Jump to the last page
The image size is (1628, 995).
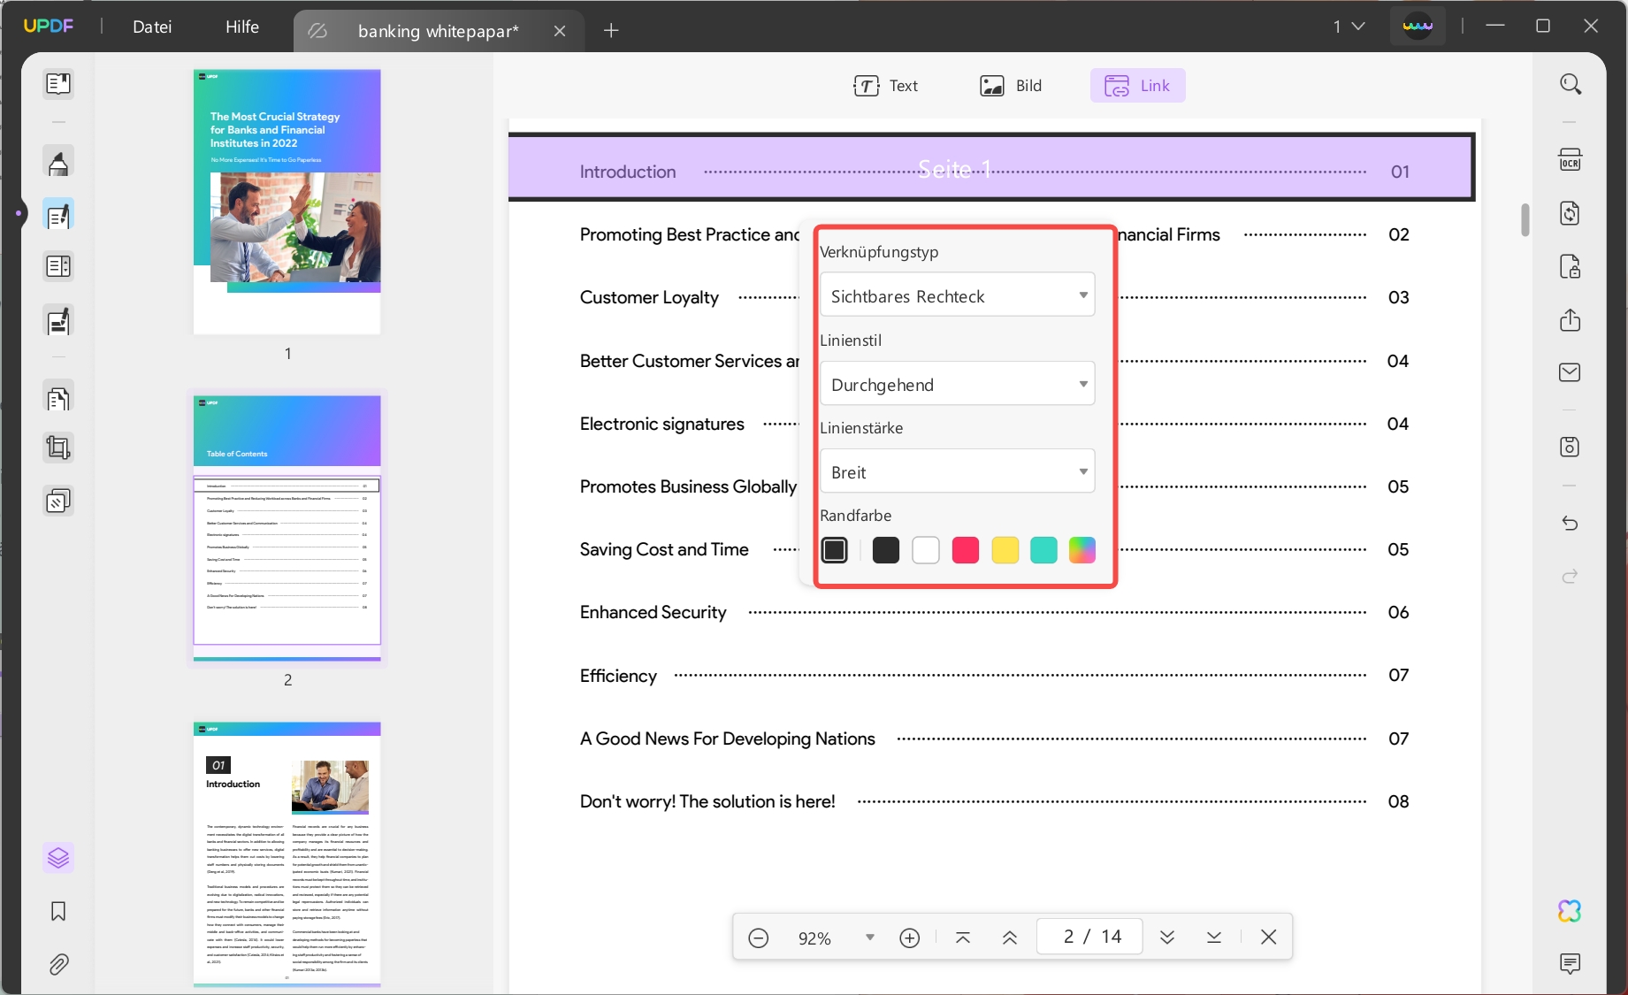[x=1214, y=938]
